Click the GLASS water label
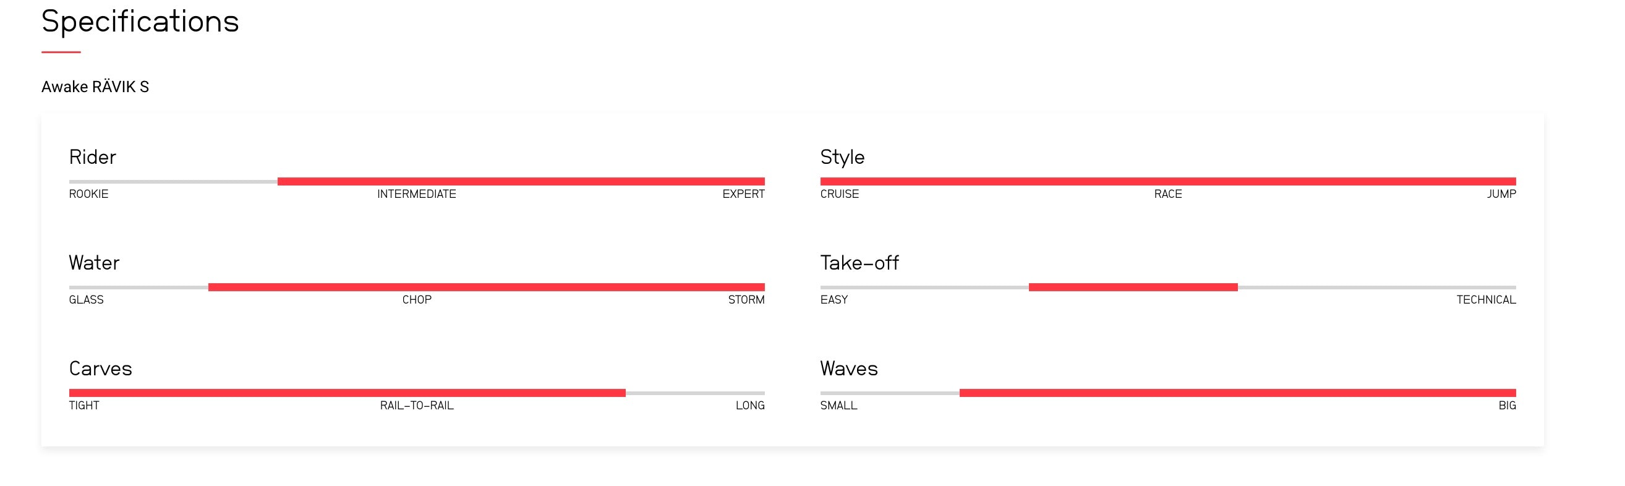The width and height of the screenshot is (1625, 486). pos(86,300)
